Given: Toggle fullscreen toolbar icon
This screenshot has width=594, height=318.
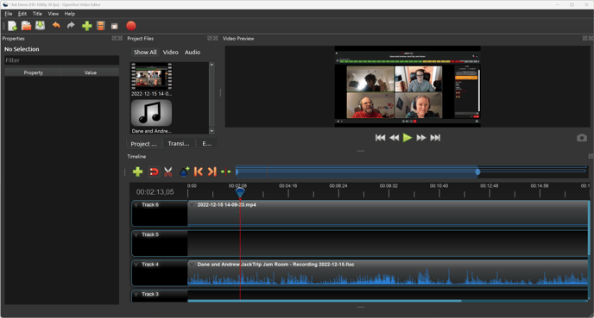Looking at the screenshot, I should pyautogui.click(x=115, y=26).
